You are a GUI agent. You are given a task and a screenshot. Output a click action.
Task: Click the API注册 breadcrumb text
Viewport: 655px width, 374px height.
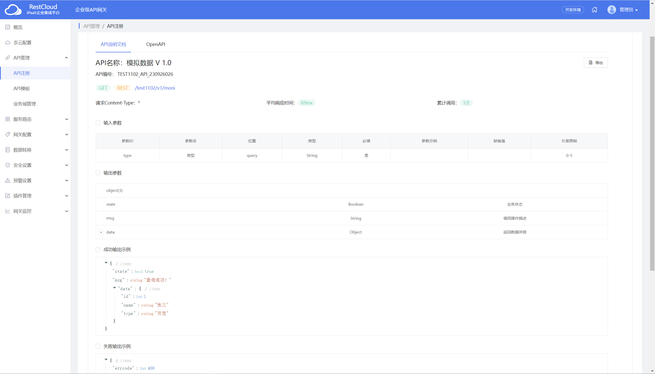115,26
